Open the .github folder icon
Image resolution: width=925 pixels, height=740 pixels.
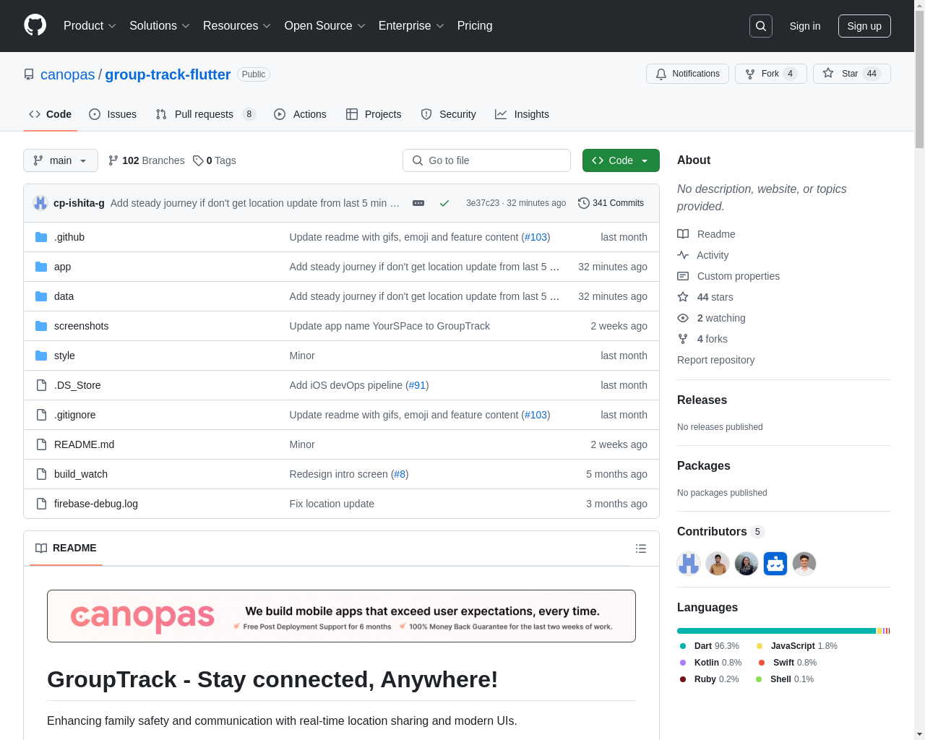coord(41,237)
